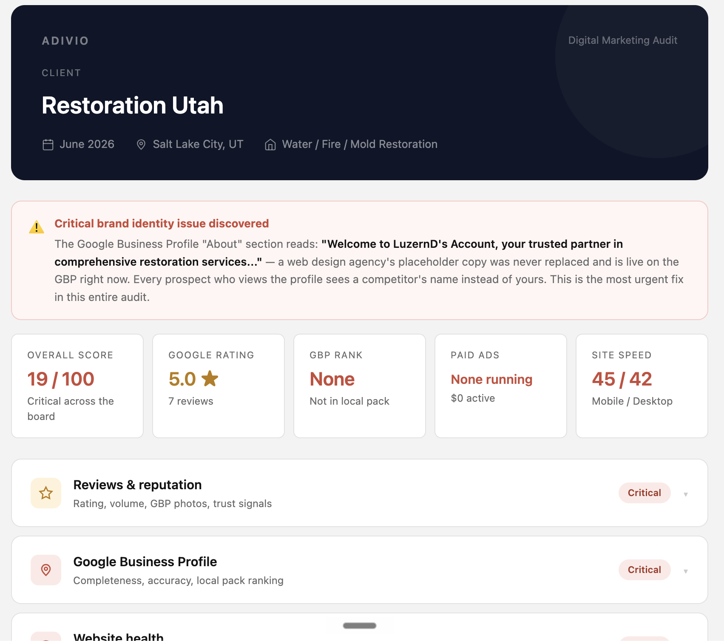Click the Restoration Utah client title

(x=133, y=105)
